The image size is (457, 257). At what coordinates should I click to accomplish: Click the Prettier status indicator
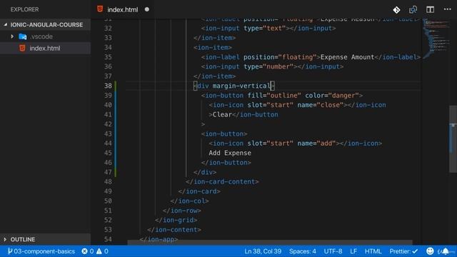click(x=403, y=251)
